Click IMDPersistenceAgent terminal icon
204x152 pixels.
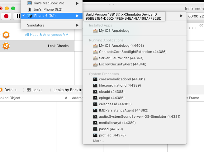coord(95,111)
